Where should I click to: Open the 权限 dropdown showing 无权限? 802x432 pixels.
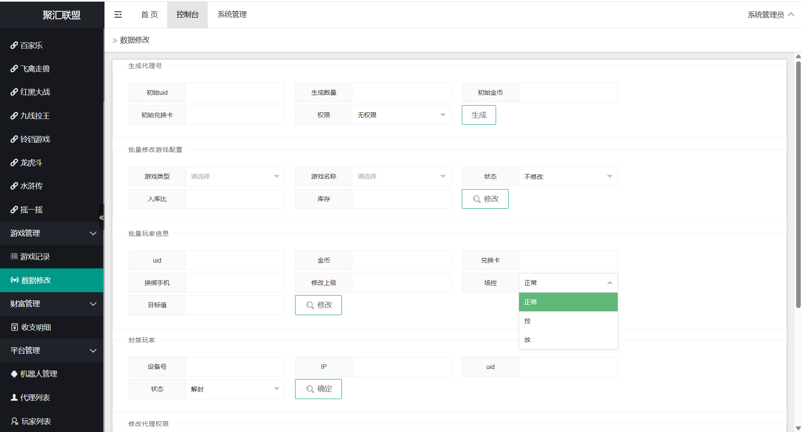401,115
